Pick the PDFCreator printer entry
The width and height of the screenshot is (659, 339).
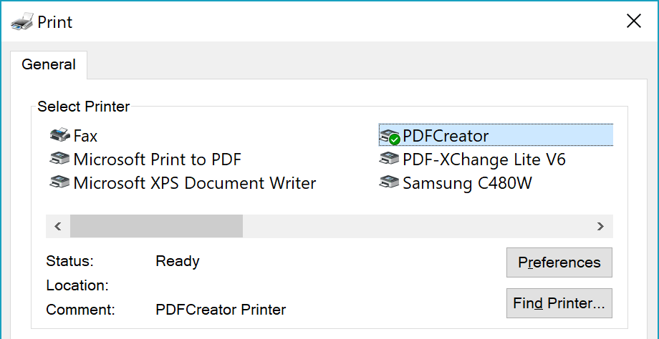coord(446,136)
